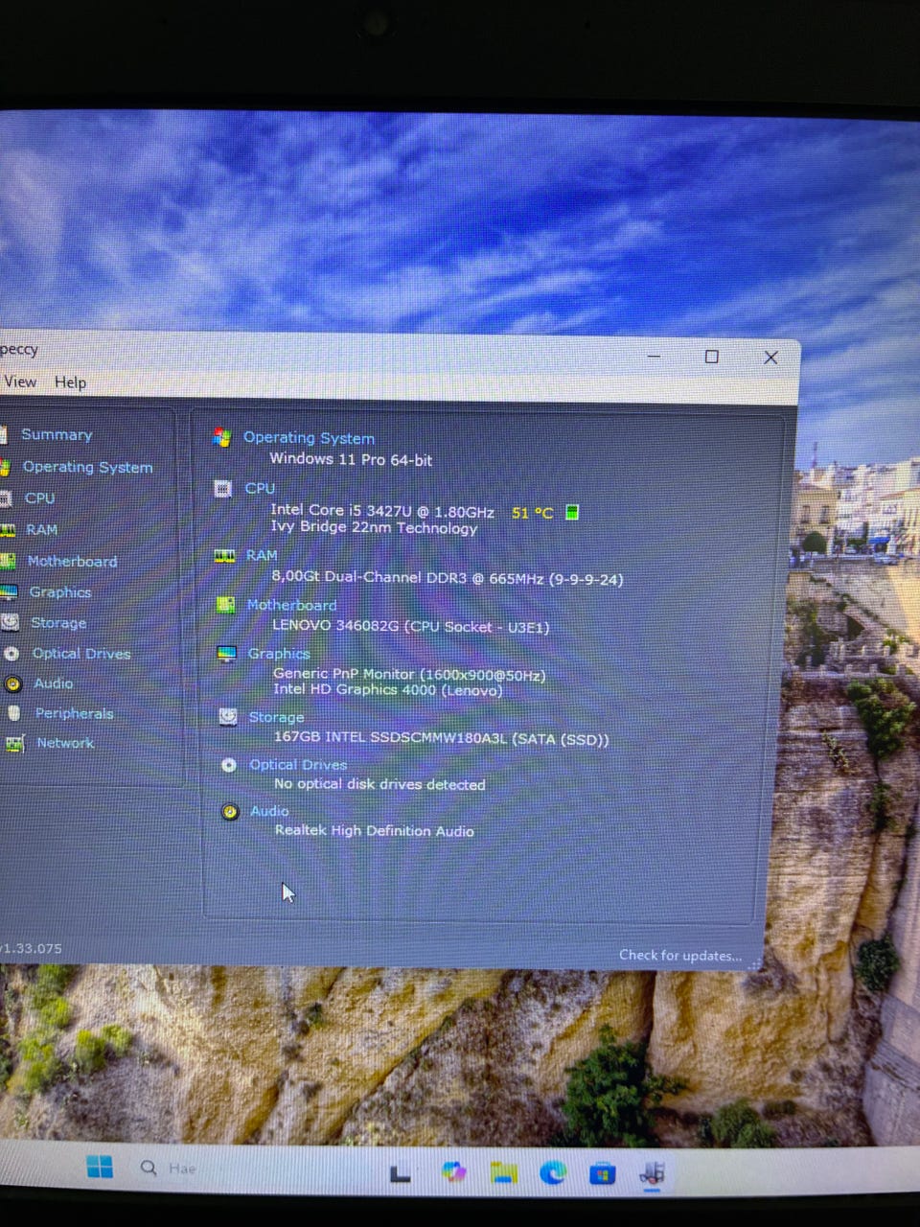Open the Help menu
The height and width of the screenshot is (1227, 920).
pos(70,382)
